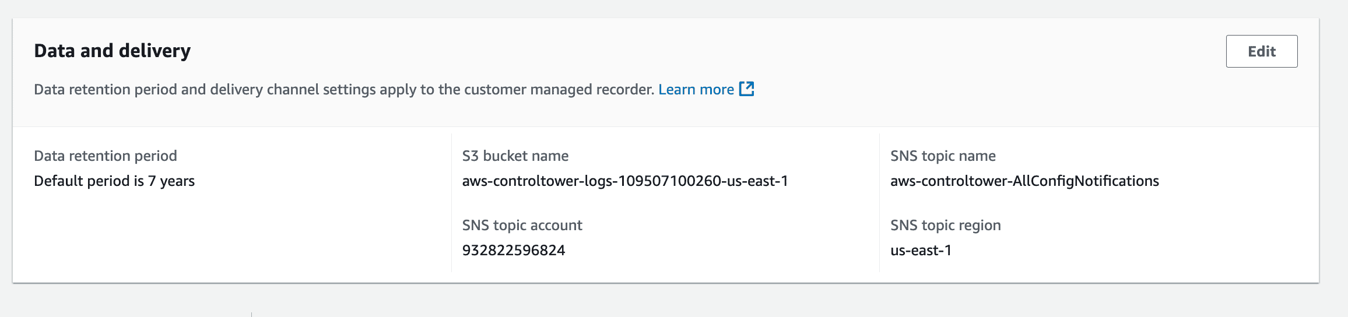This screenshot has height=317, width=1348.
Task: Select the SNS topic region label
Action: (x=945, y=225)
